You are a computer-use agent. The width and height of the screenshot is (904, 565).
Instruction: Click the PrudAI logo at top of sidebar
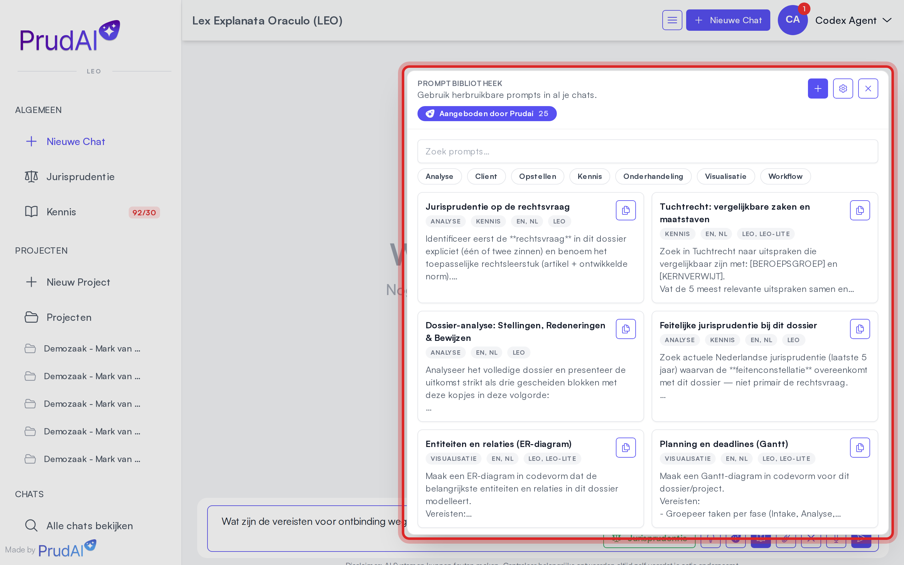tap(70, 36)
